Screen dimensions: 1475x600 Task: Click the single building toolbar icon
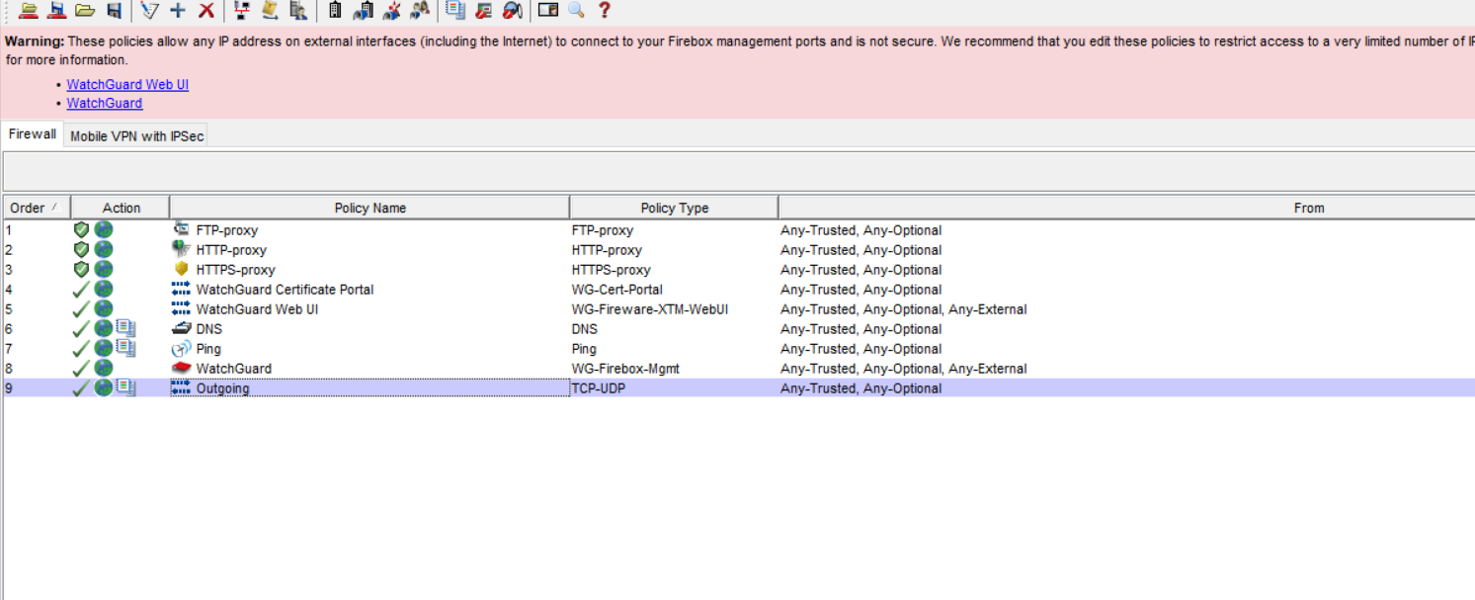pos(334,10)
